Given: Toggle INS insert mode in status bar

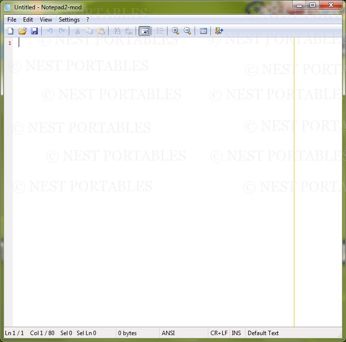Looking at the screenshot, I should tap(236, 333).
